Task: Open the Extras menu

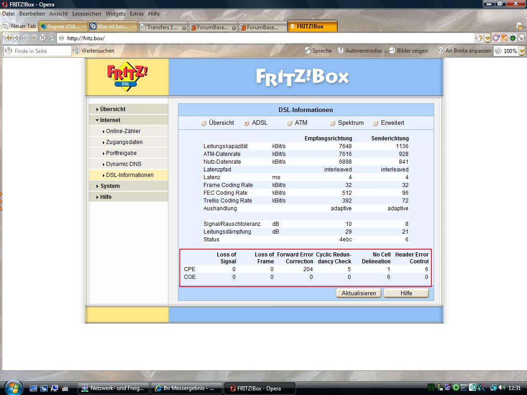Action: coord(136,14)
